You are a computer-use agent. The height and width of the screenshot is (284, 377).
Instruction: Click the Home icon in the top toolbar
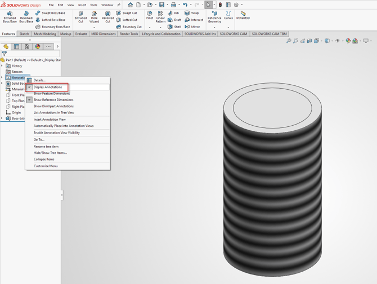[x=131, y=5]
